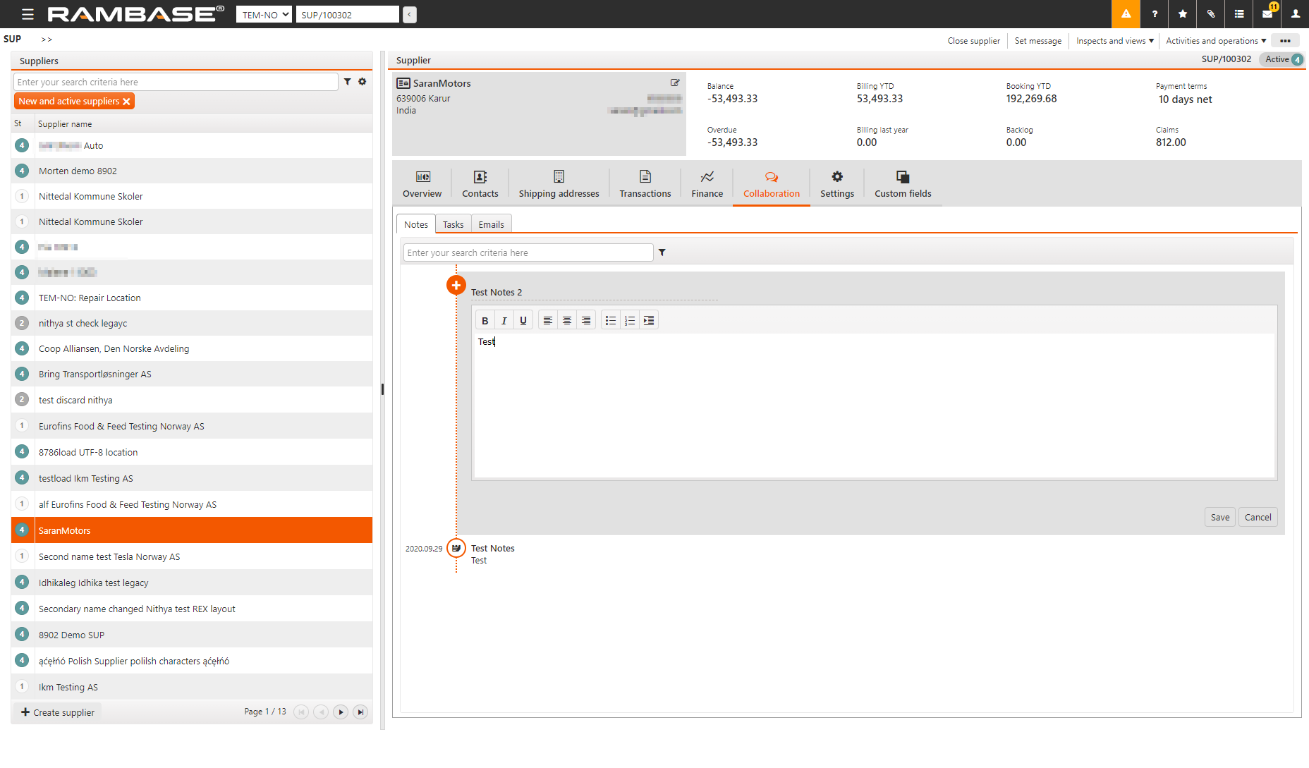The width and height of the screenshot is (1309, 768).
Task: Save the Test Notes 2 note
Action: pos(1219,517)
